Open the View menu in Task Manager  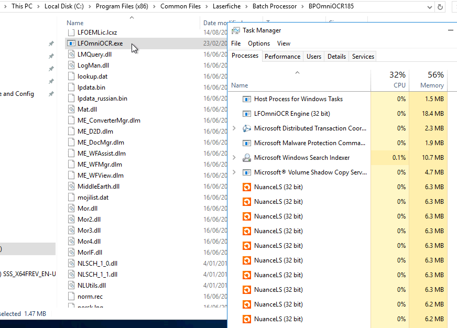pos(284,43)
